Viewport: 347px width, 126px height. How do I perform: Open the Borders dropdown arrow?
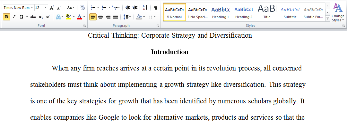(154, 17)
